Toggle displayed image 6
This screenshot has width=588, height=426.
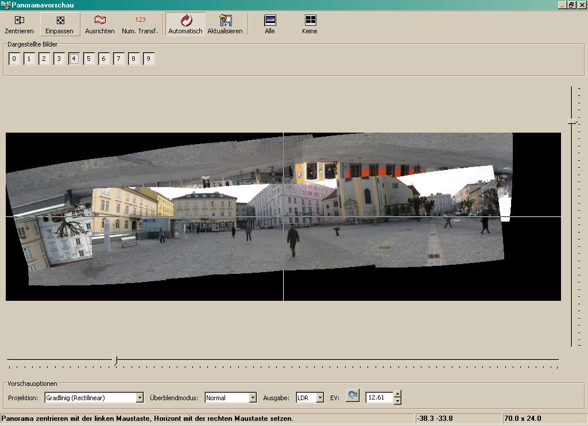click(104, 59)
